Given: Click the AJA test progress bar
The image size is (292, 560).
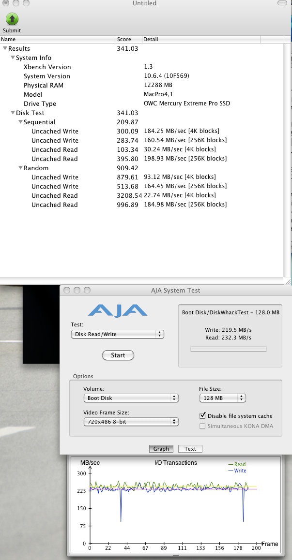Looking at the screenshot, I should pyautogui.click(x=228, y=349).
